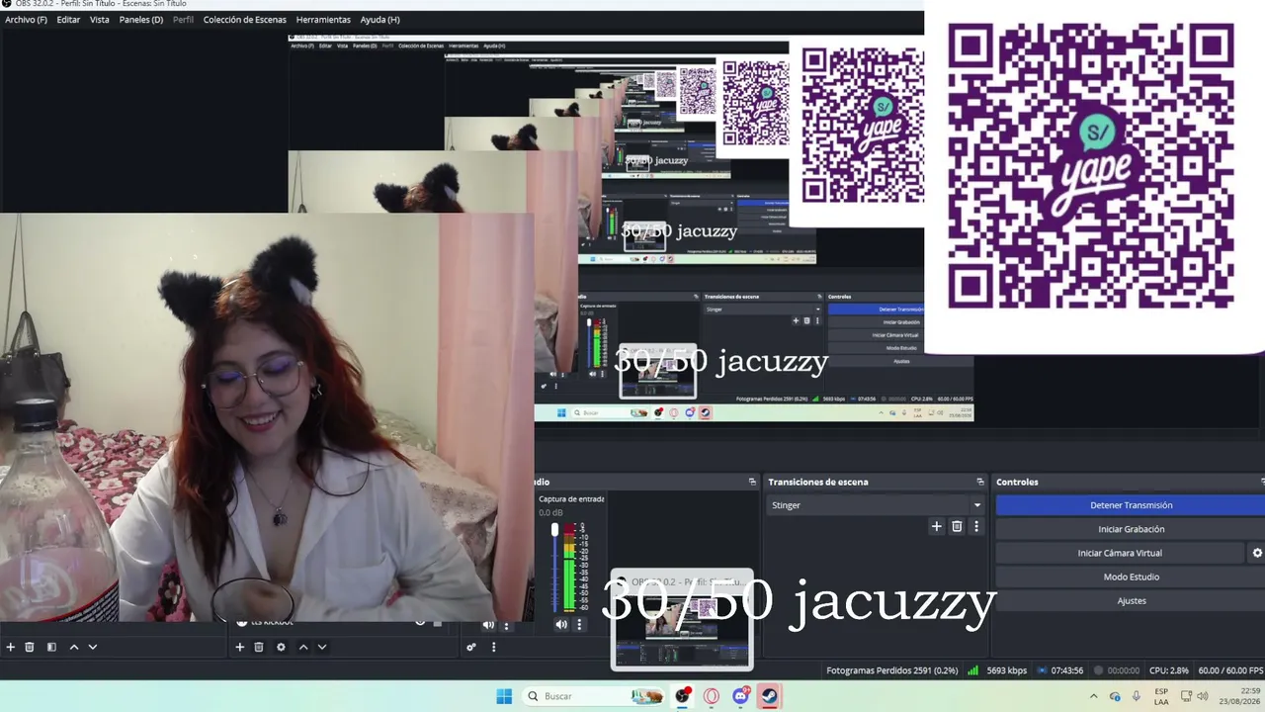The image size is (1265, 712).
Task: Add a new source with the plus icon
Action: click(239, 647)
